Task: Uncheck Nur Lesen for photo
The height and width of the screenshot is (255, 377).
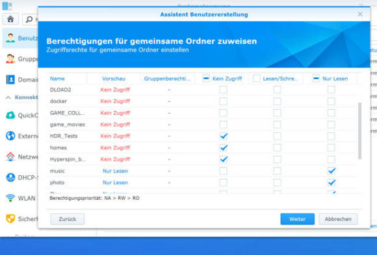Action: point(331,182)
